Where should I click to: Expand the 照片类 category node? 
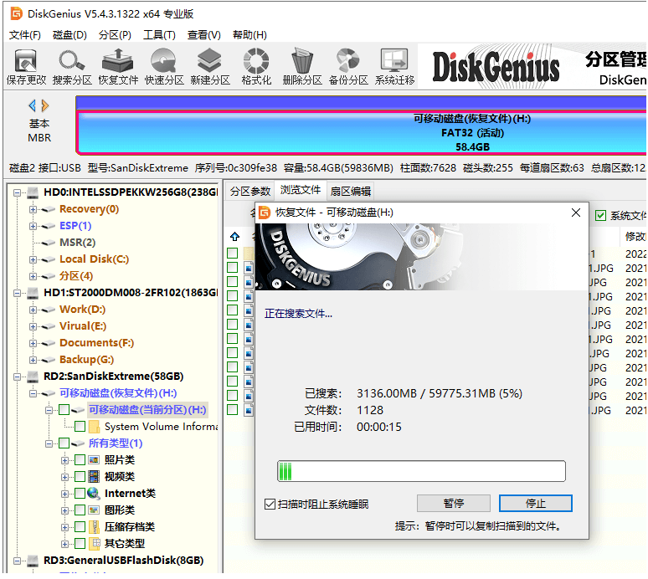(64, 460)
